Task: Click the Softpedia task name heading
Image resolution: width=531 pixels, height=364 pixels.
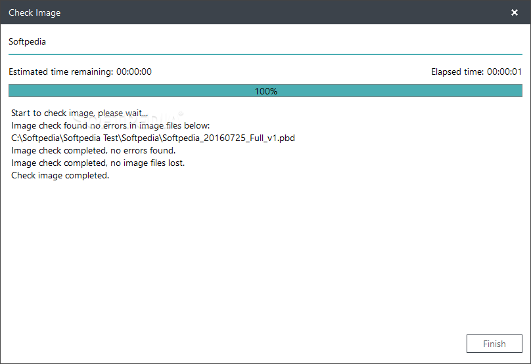Action: (27, 41)
